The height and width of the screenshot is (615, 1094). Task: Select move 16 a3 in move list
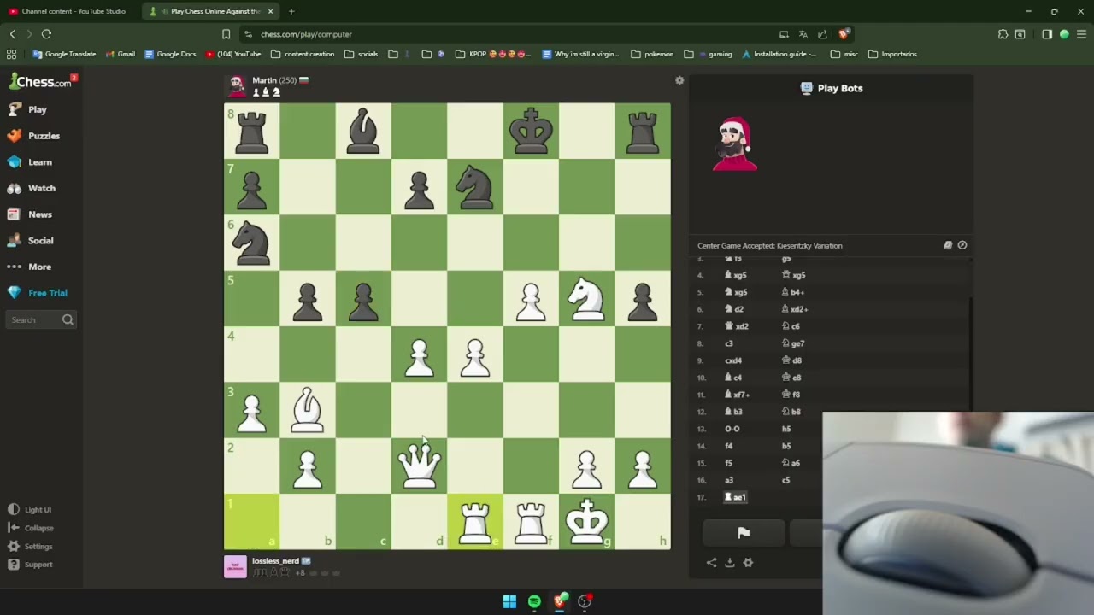pyautogui.click(x=729, y=480)
